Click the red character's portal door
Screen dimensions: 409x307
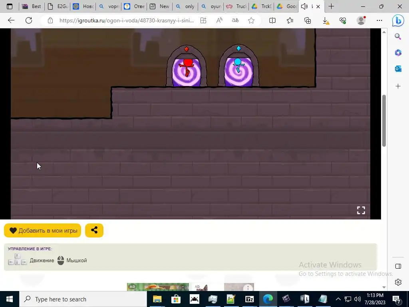187,66
